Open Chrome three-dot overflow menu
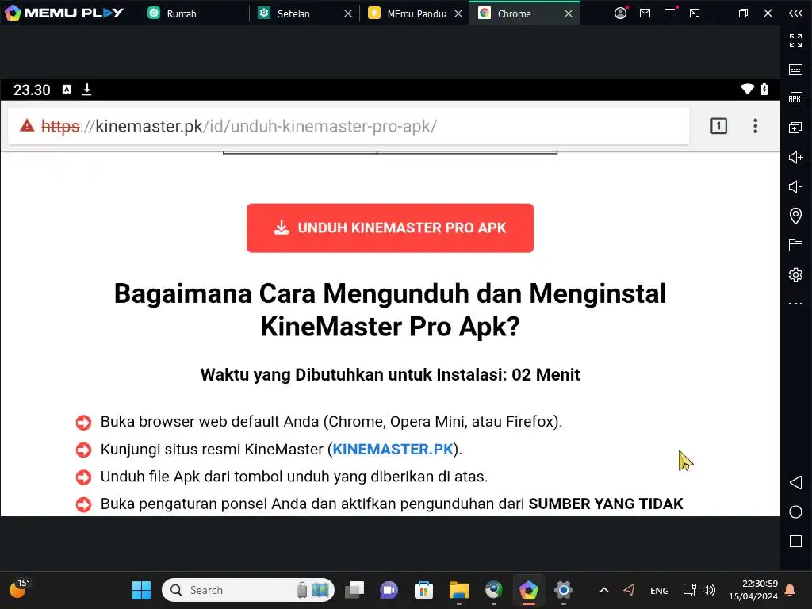This screenshot has width=812, height=609. [755, 126]
